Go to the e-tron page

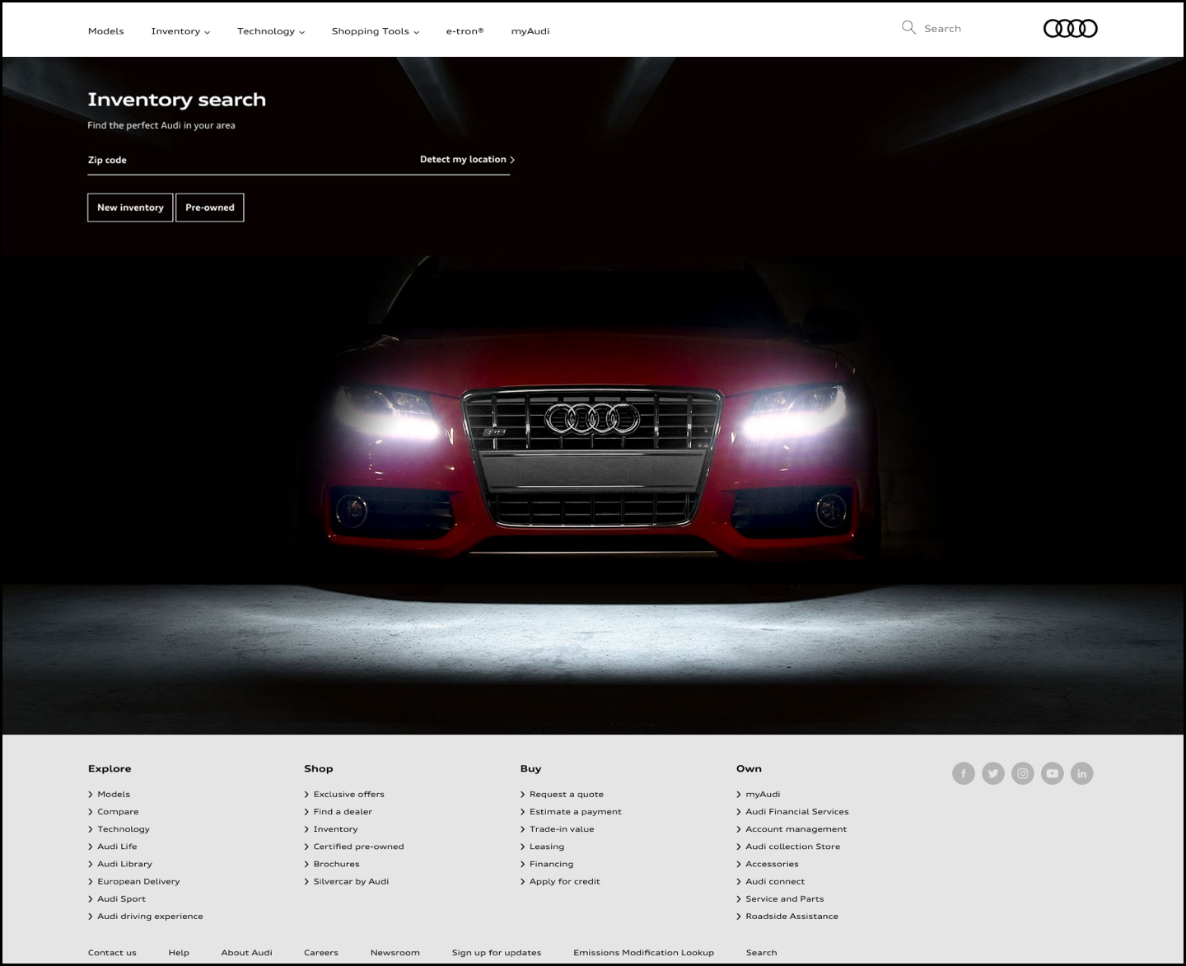[465, 31]
